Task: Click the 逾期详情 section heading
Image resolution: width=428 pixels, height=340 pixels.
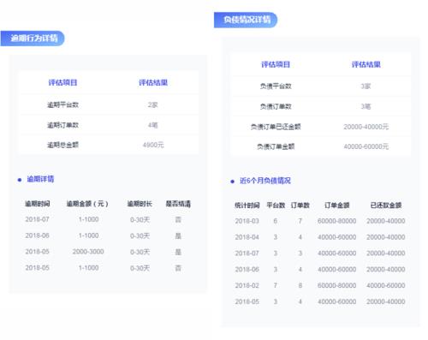Action: click(40, 179)
